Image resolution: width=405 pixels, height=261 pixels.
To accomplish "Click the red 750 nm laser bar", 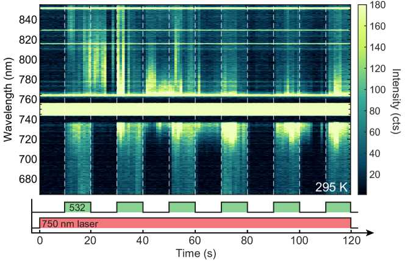I will [x=195, y=223].
